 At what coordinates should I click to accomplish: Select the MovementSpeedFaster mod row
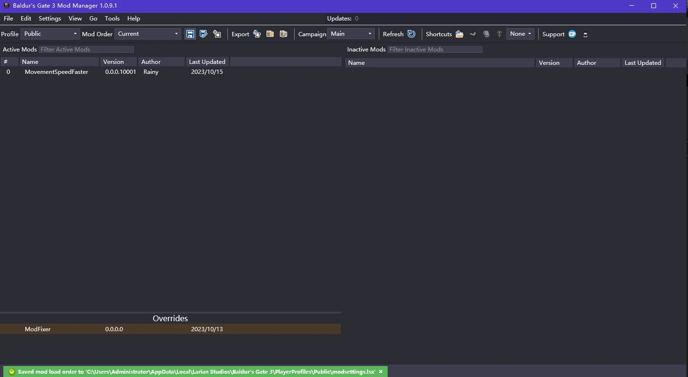[x=171, y=71]
